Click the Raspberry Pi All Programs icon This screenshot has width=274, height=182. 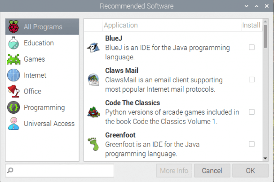(x=14, y=27)
